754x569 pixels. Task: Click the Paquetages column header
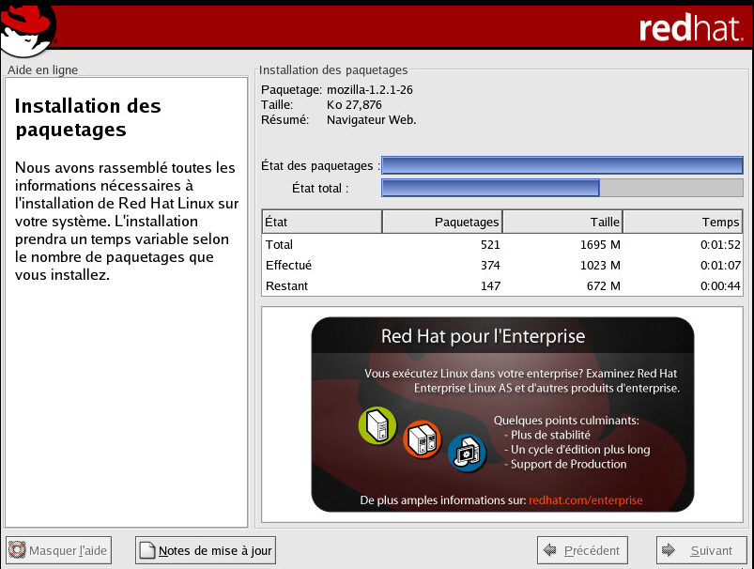click(x=442, y=222)
